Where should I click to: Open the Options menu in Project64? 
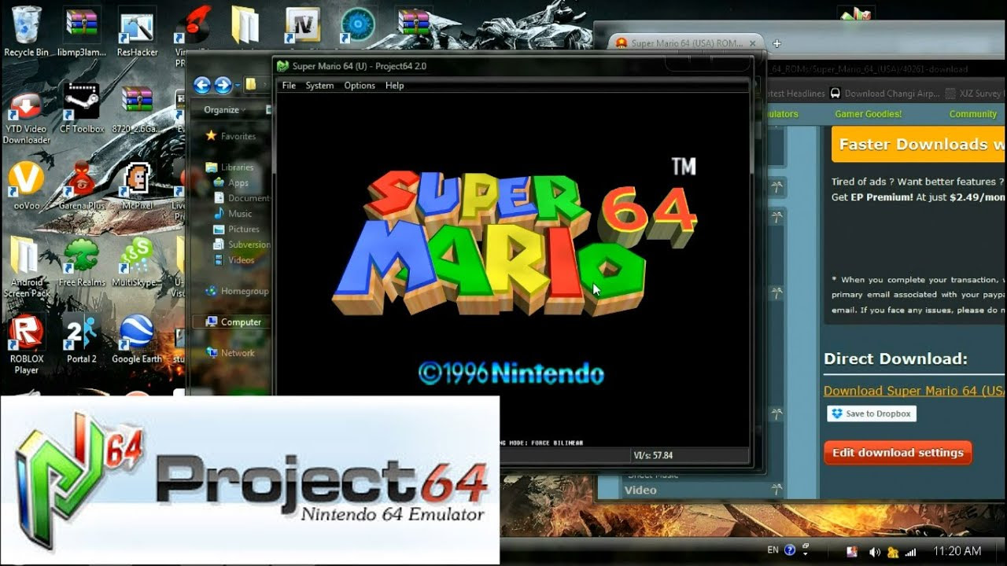[x=360, y=86]
